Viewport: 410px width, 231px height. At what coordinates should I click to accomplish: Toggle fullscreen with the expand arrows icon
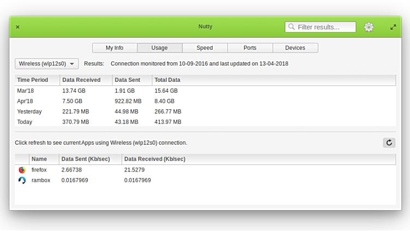[x=393, y=27]
